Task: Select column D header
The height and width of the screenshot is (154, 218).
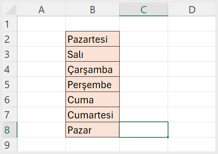Action: coord(192,9)
